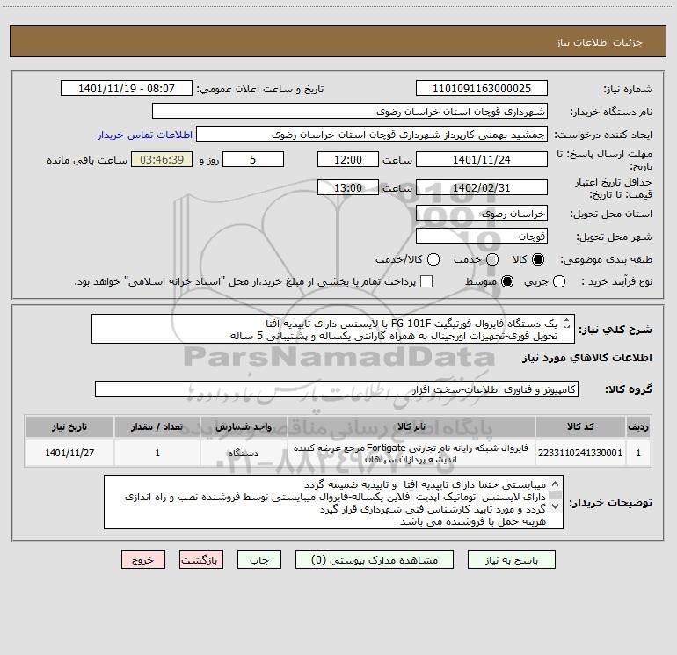
Task: Click the شرح کلی نیاز description box
Action: pyautogui.click(x=333, y=330)
